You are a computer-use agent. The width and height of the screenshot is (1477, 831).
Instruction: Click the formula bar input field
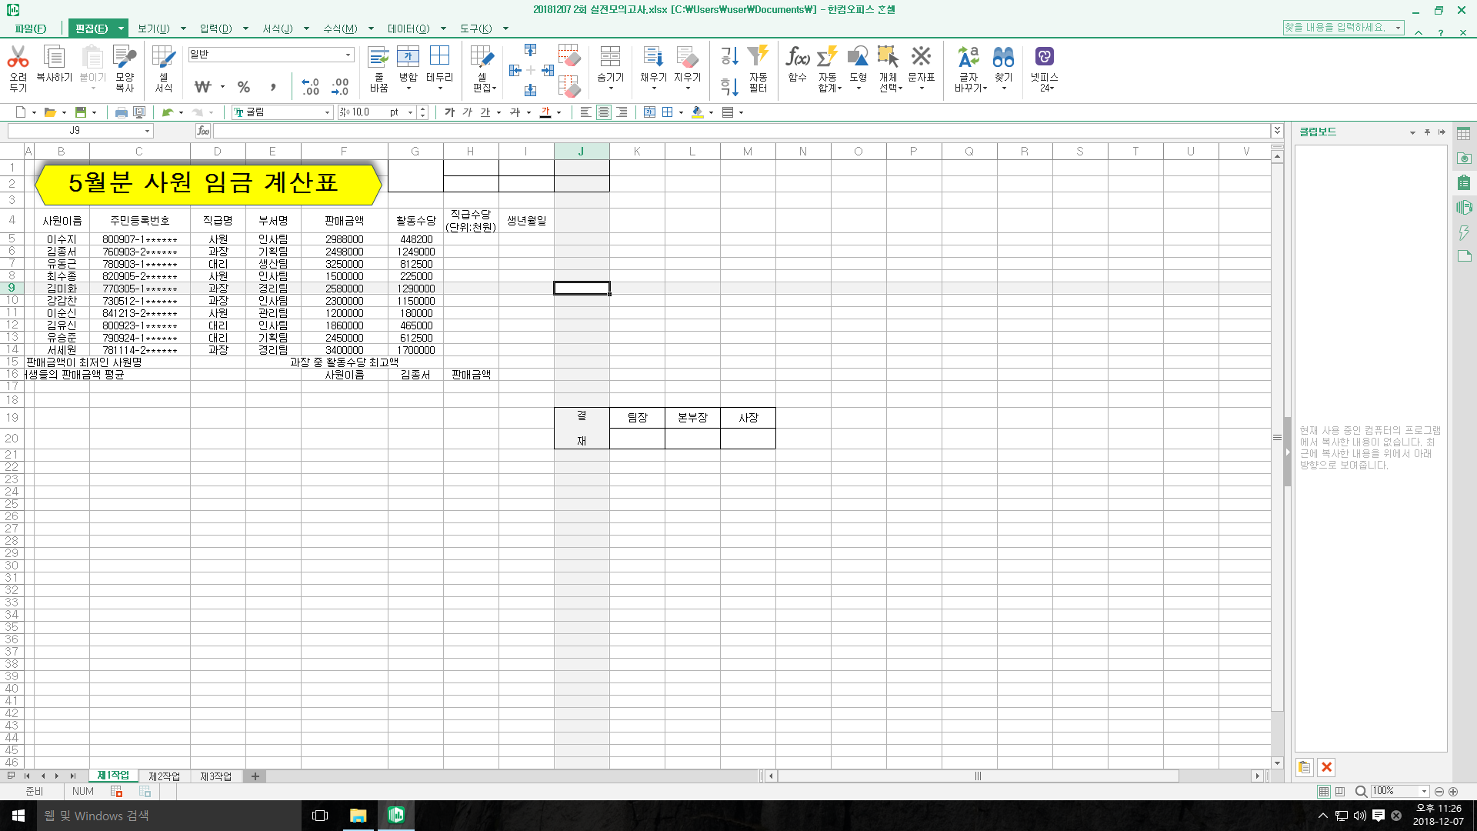[x=738, y=131]
